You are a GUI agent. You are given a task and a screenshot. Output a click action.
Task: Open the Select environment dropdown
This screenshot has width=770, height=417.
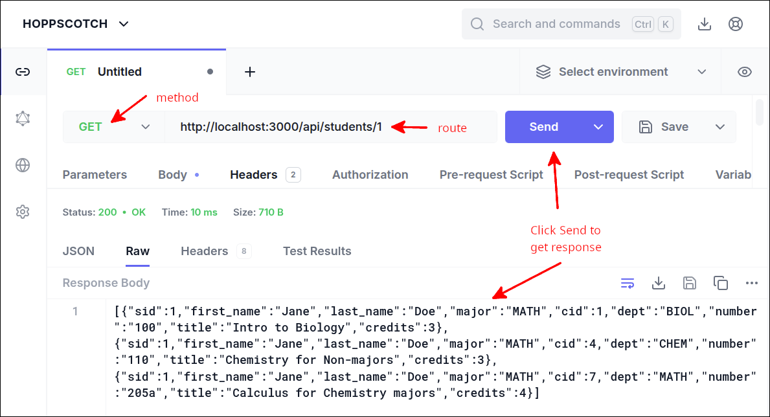[x=620, y=72]
